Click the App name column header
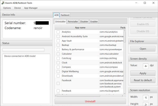 80,28
